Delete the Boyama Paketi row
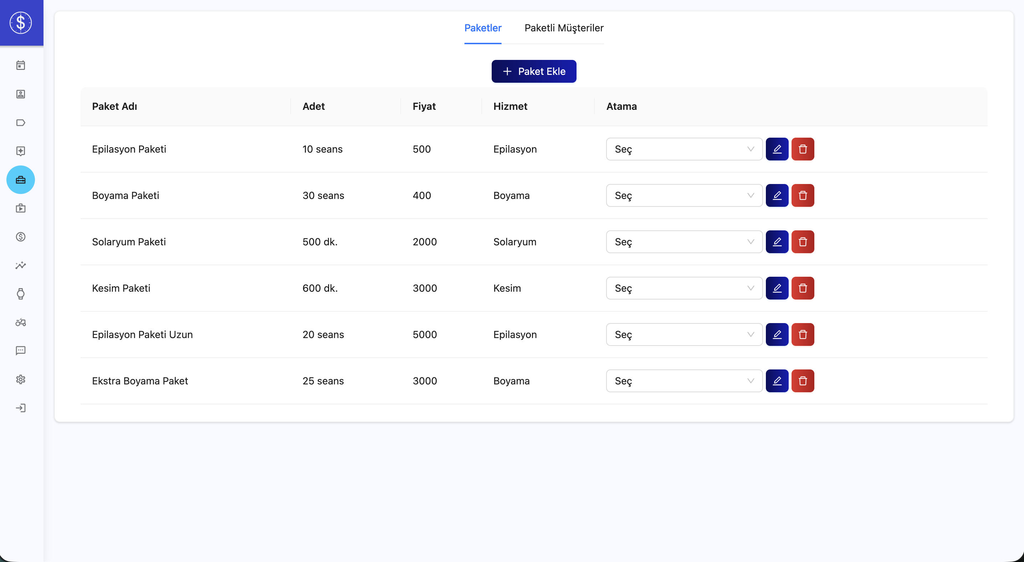Image resolution: width=1024 pixels, height=562 pixels. pos(803,195)
